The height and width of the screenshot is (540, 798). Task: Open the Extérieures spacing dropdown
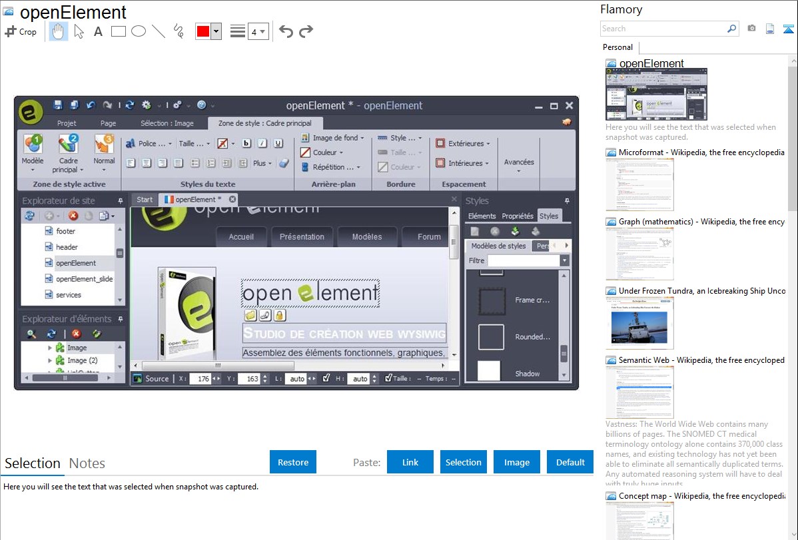[463, 144]
